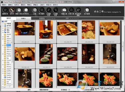Select the Folder tab (資料夾) above tree
Viewport: 125px width, 92px height.
click(x=9, y=18)
